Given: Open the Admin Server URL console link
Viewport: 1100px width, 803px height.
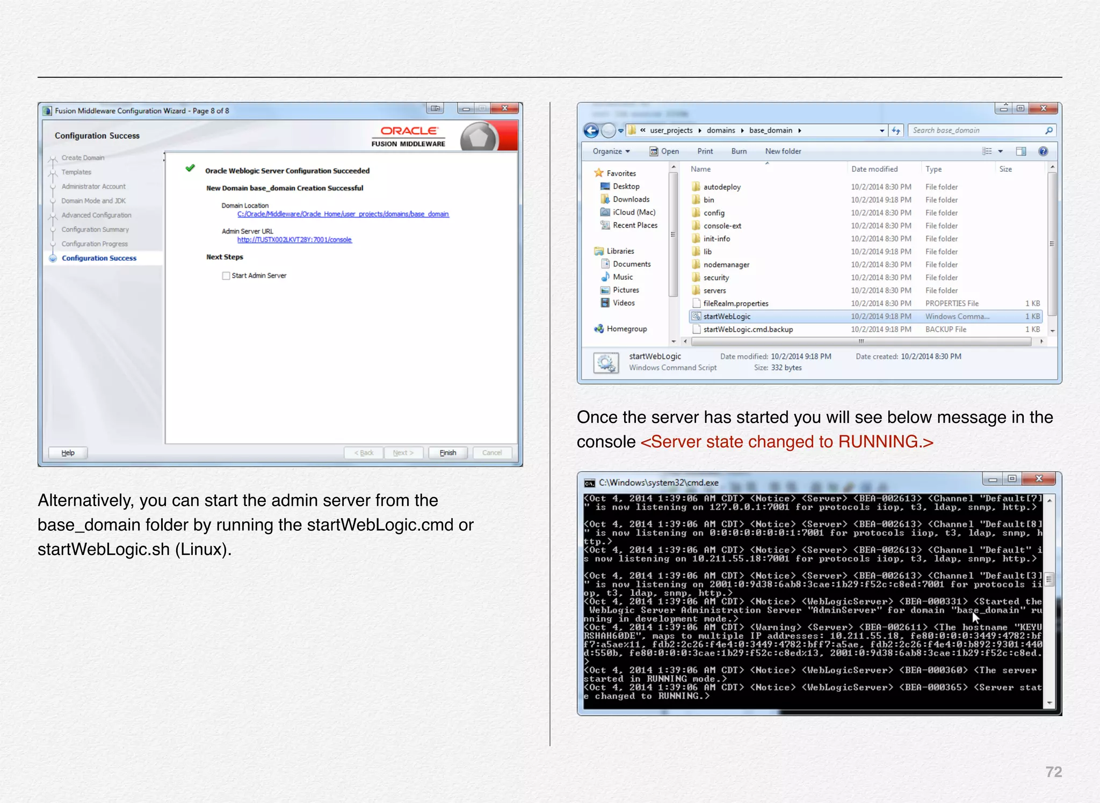Looking at the screenshot, I should point(294,240).
